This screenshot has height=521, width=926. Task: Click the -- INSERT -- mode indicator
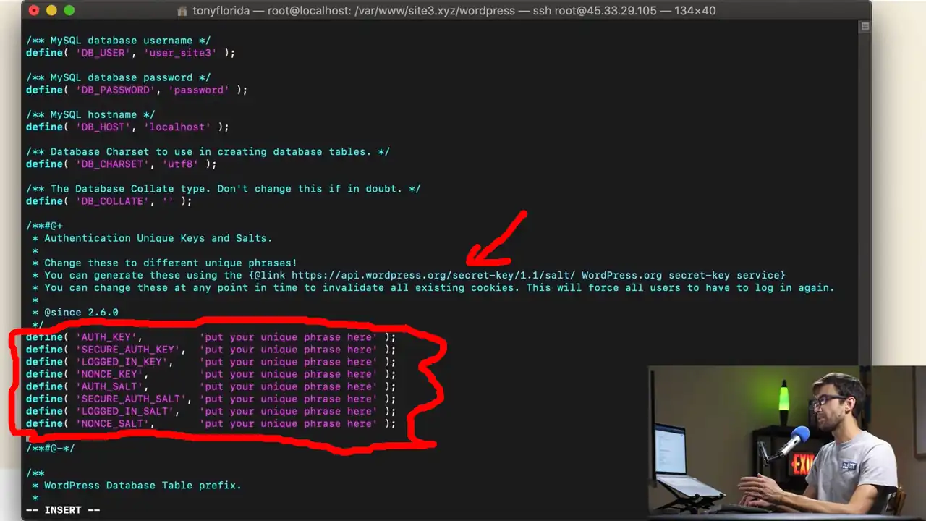point(63,510)
